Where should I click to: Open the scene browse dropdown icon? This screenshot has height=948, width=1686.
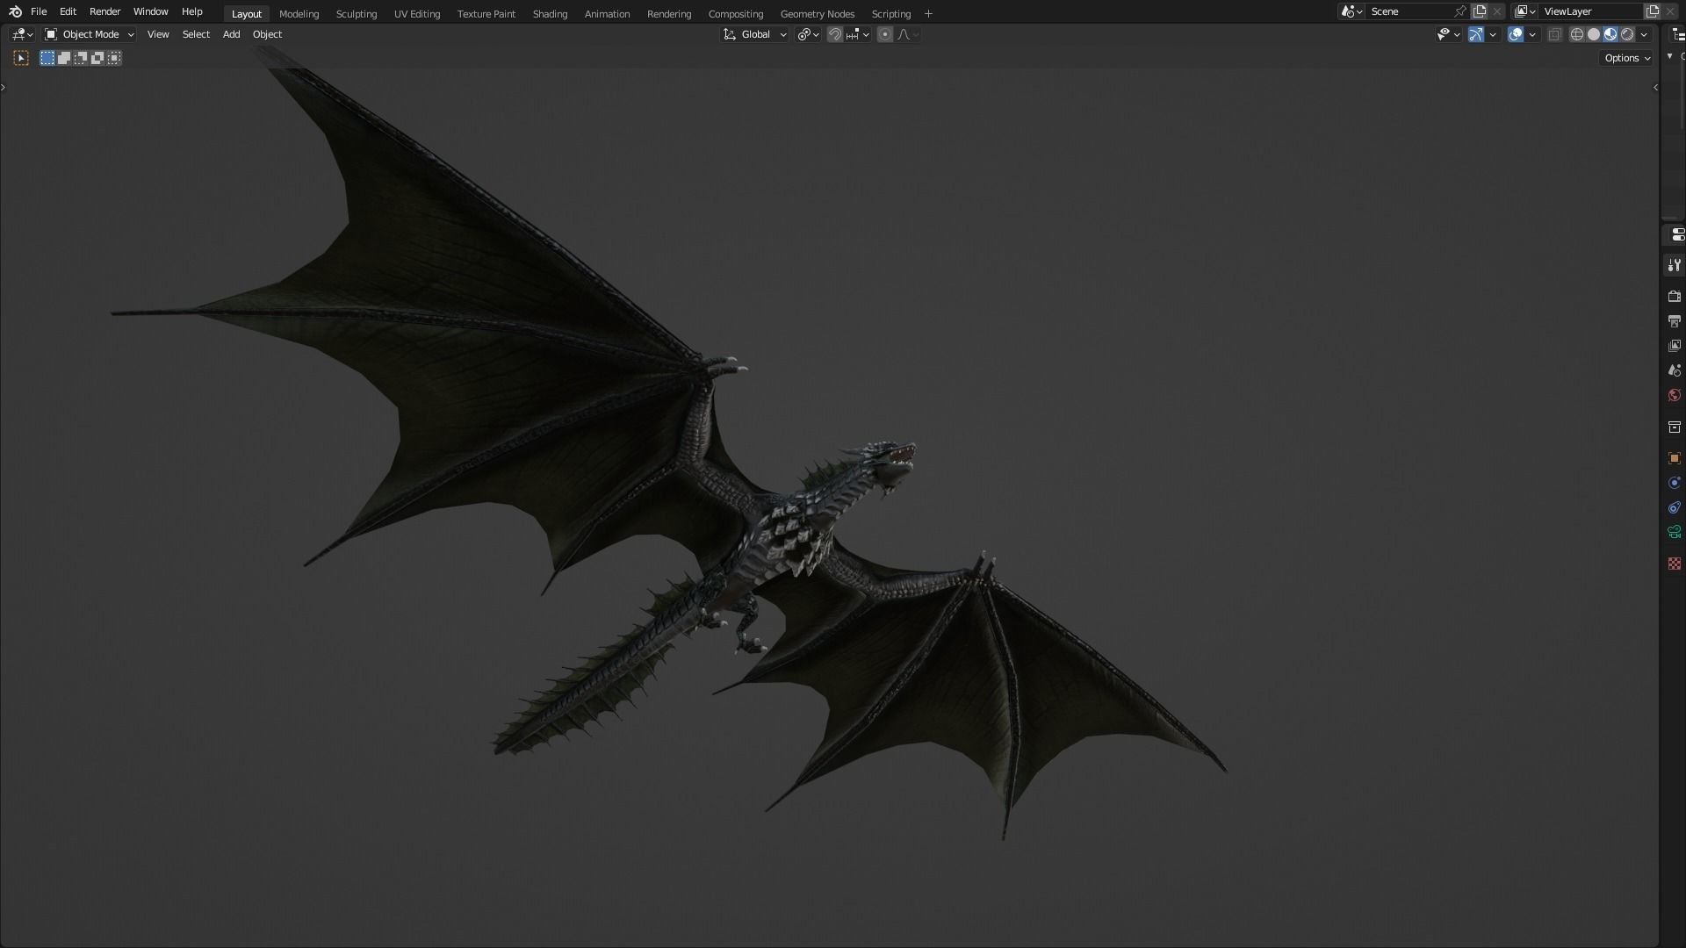[x=1351, y=11]
